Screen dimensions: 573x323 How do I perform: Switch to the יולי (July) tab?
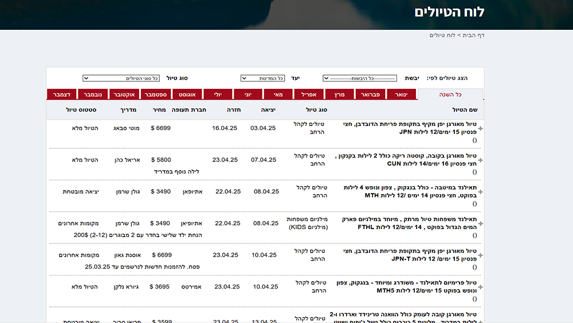[x=217, y=95]
